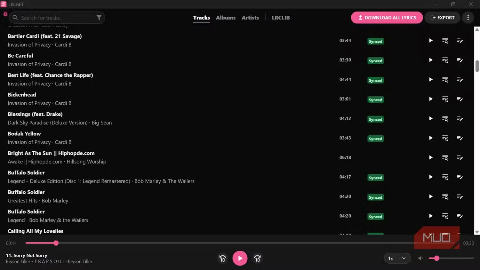Switch to the Artists tab
This screenshot has width=480, height=270.
tap(250, 18)
